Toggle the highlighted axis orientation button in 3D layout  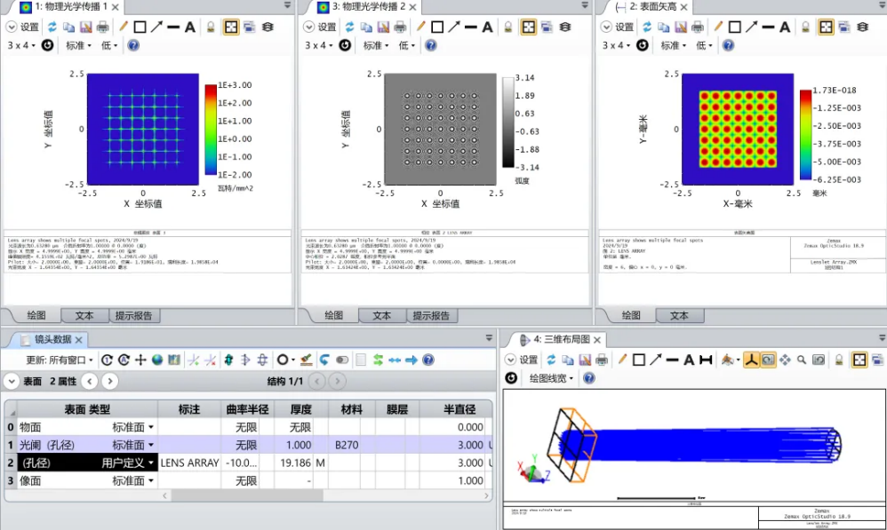(750, 360)
